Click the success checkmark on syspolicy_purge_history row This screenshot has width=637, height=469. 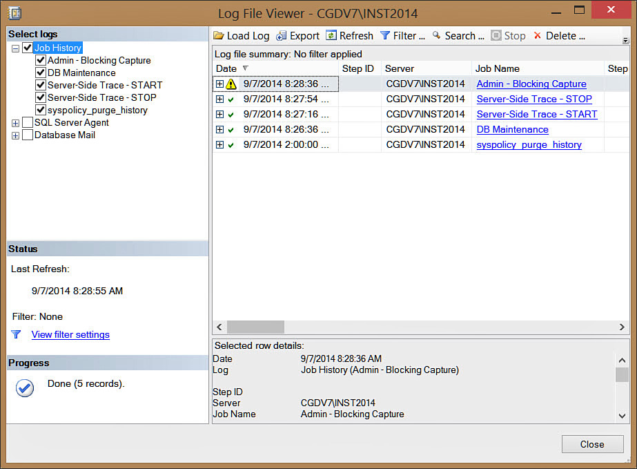pos(231,145)
